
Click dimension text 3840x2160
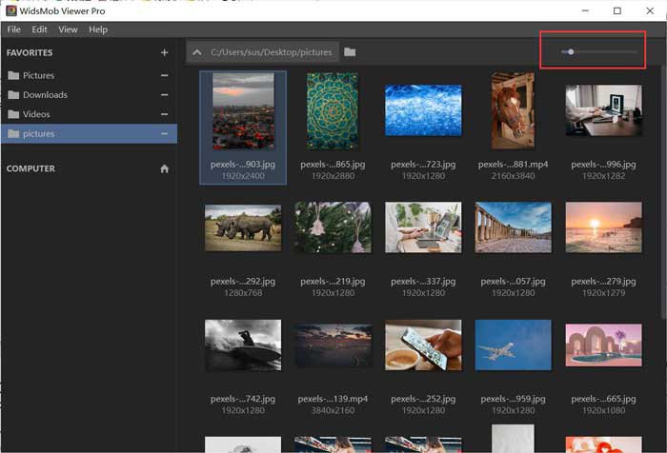(x=333, y=410)
